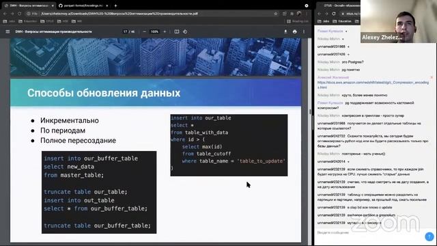The width and height of the screenshot is (437, 246).
Task: Click 'select max(id)' code line
Action: click(202, 147)
